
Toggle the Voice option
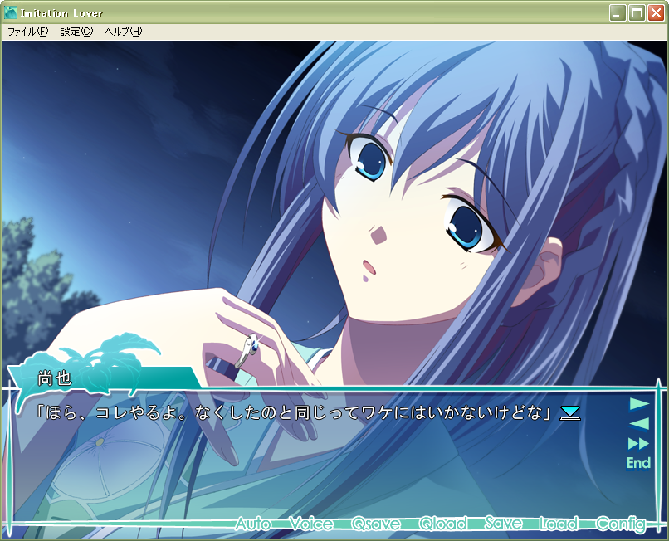tap(311, 524)
